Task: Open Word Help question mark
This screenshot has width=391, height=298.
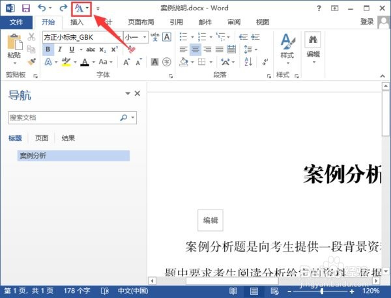Action: click(319, 8)
